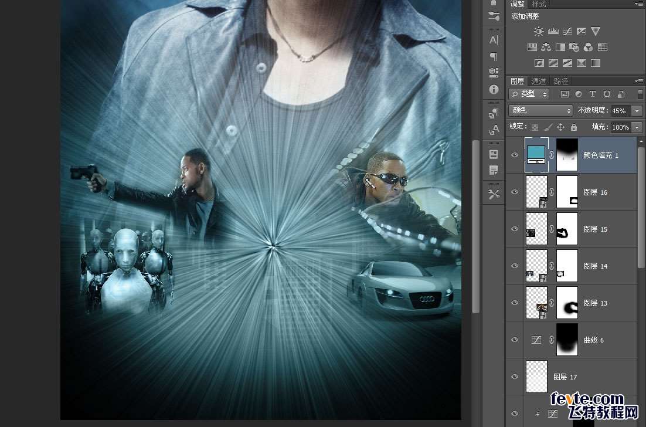Filter layers by shape layers
This screenshot has width=646, height=427.
point(607,94)
